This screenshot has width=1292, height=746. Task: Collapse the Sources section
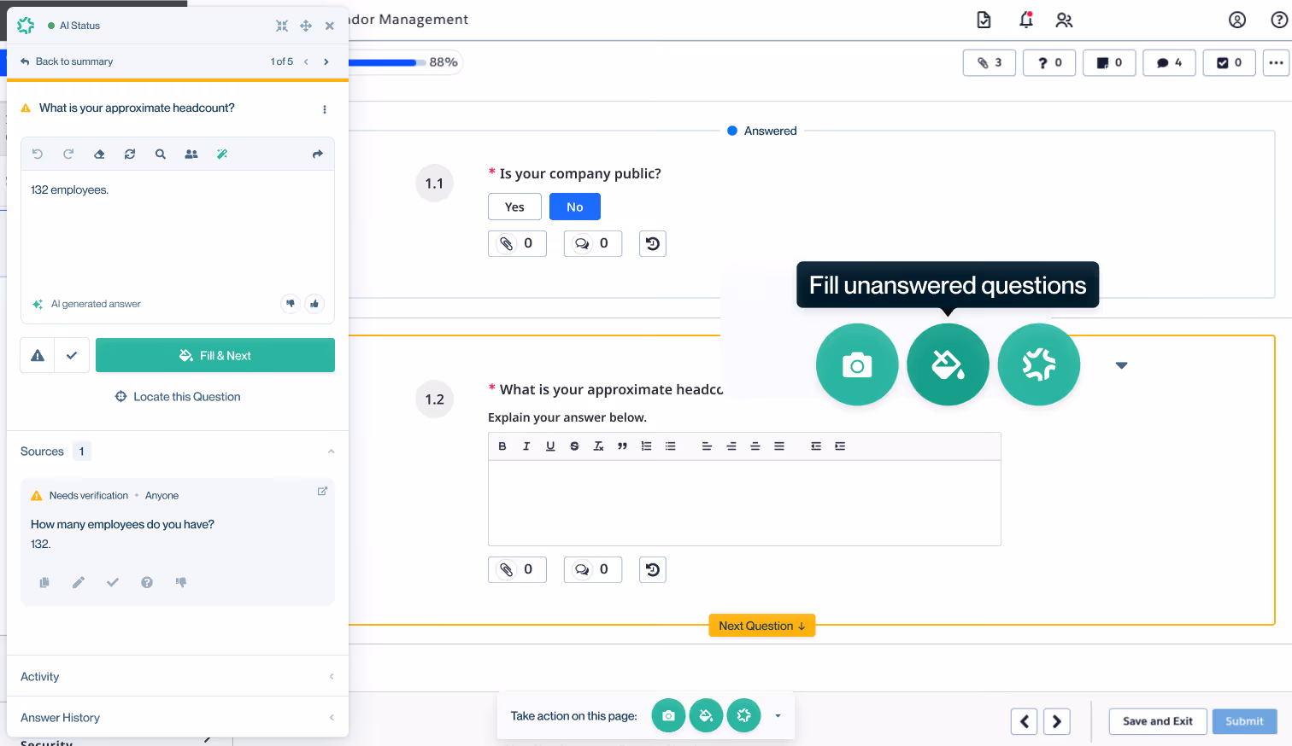tap(332, 452)
